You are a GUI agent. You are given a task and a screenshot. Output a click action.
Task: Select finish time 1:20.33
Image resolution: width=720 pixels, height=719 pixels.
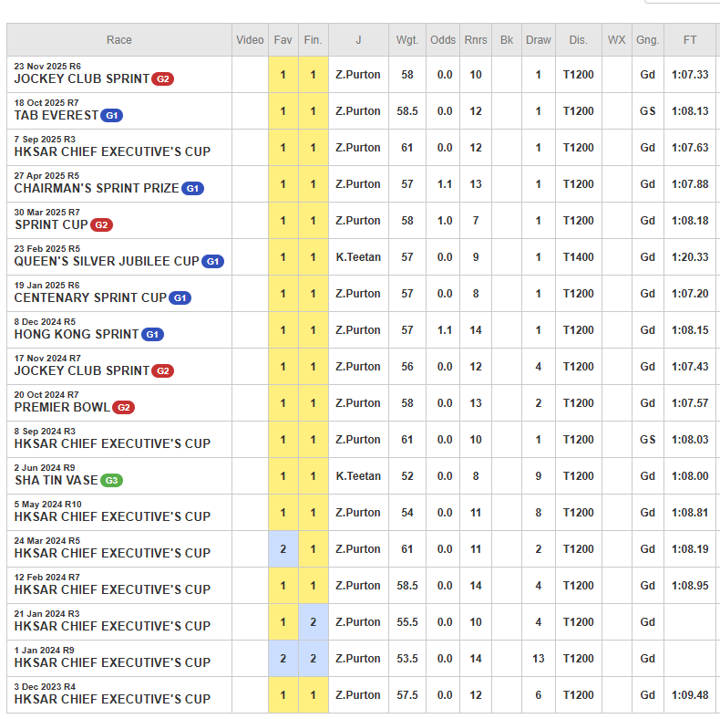coord(690,257)
